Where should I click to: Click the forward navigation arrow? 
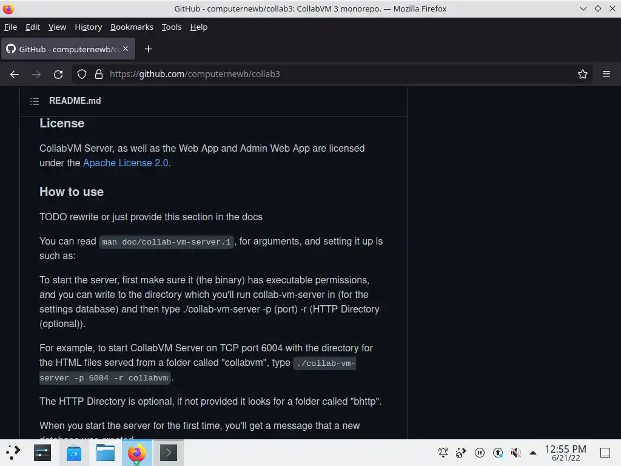[x=36, y=74]
